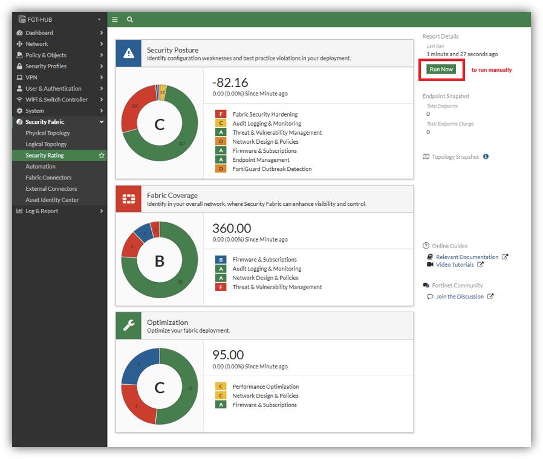The height and width of the screenshot is (459, 543).
Task: Open Relevant Documentation link
Action: coord(467,257)
